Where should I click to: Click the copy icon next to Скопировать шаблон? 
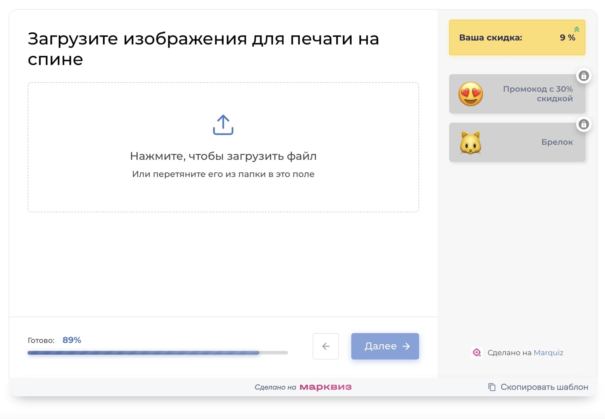pyautogui.click(x=492, y=387)
